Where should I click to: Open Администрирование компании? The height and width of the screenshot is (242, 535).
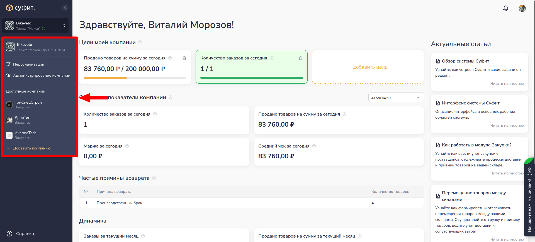[38, 75]
